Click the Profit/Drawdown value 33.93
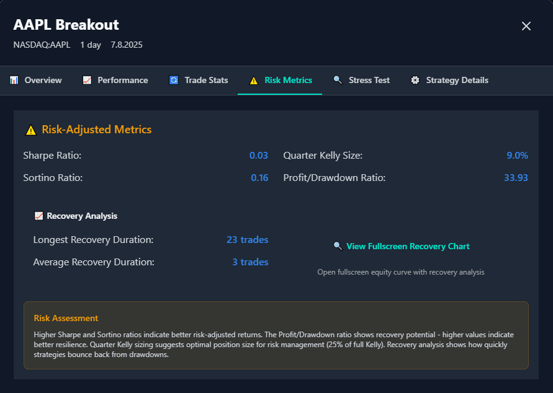 click(516, 177)
